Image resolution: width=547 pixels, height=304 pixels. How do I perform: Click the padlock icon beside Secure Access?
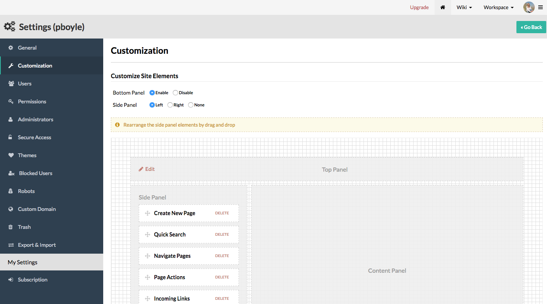coord(10,137)
